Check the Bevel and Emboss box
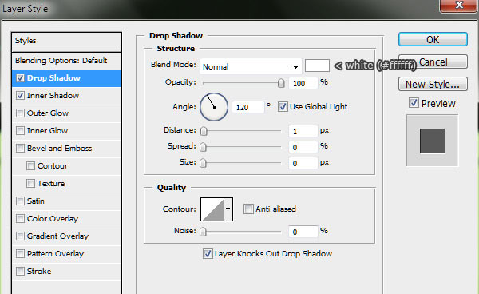This screenshot has height=294, width=479. pyautogui.click(x=20, y=149)
